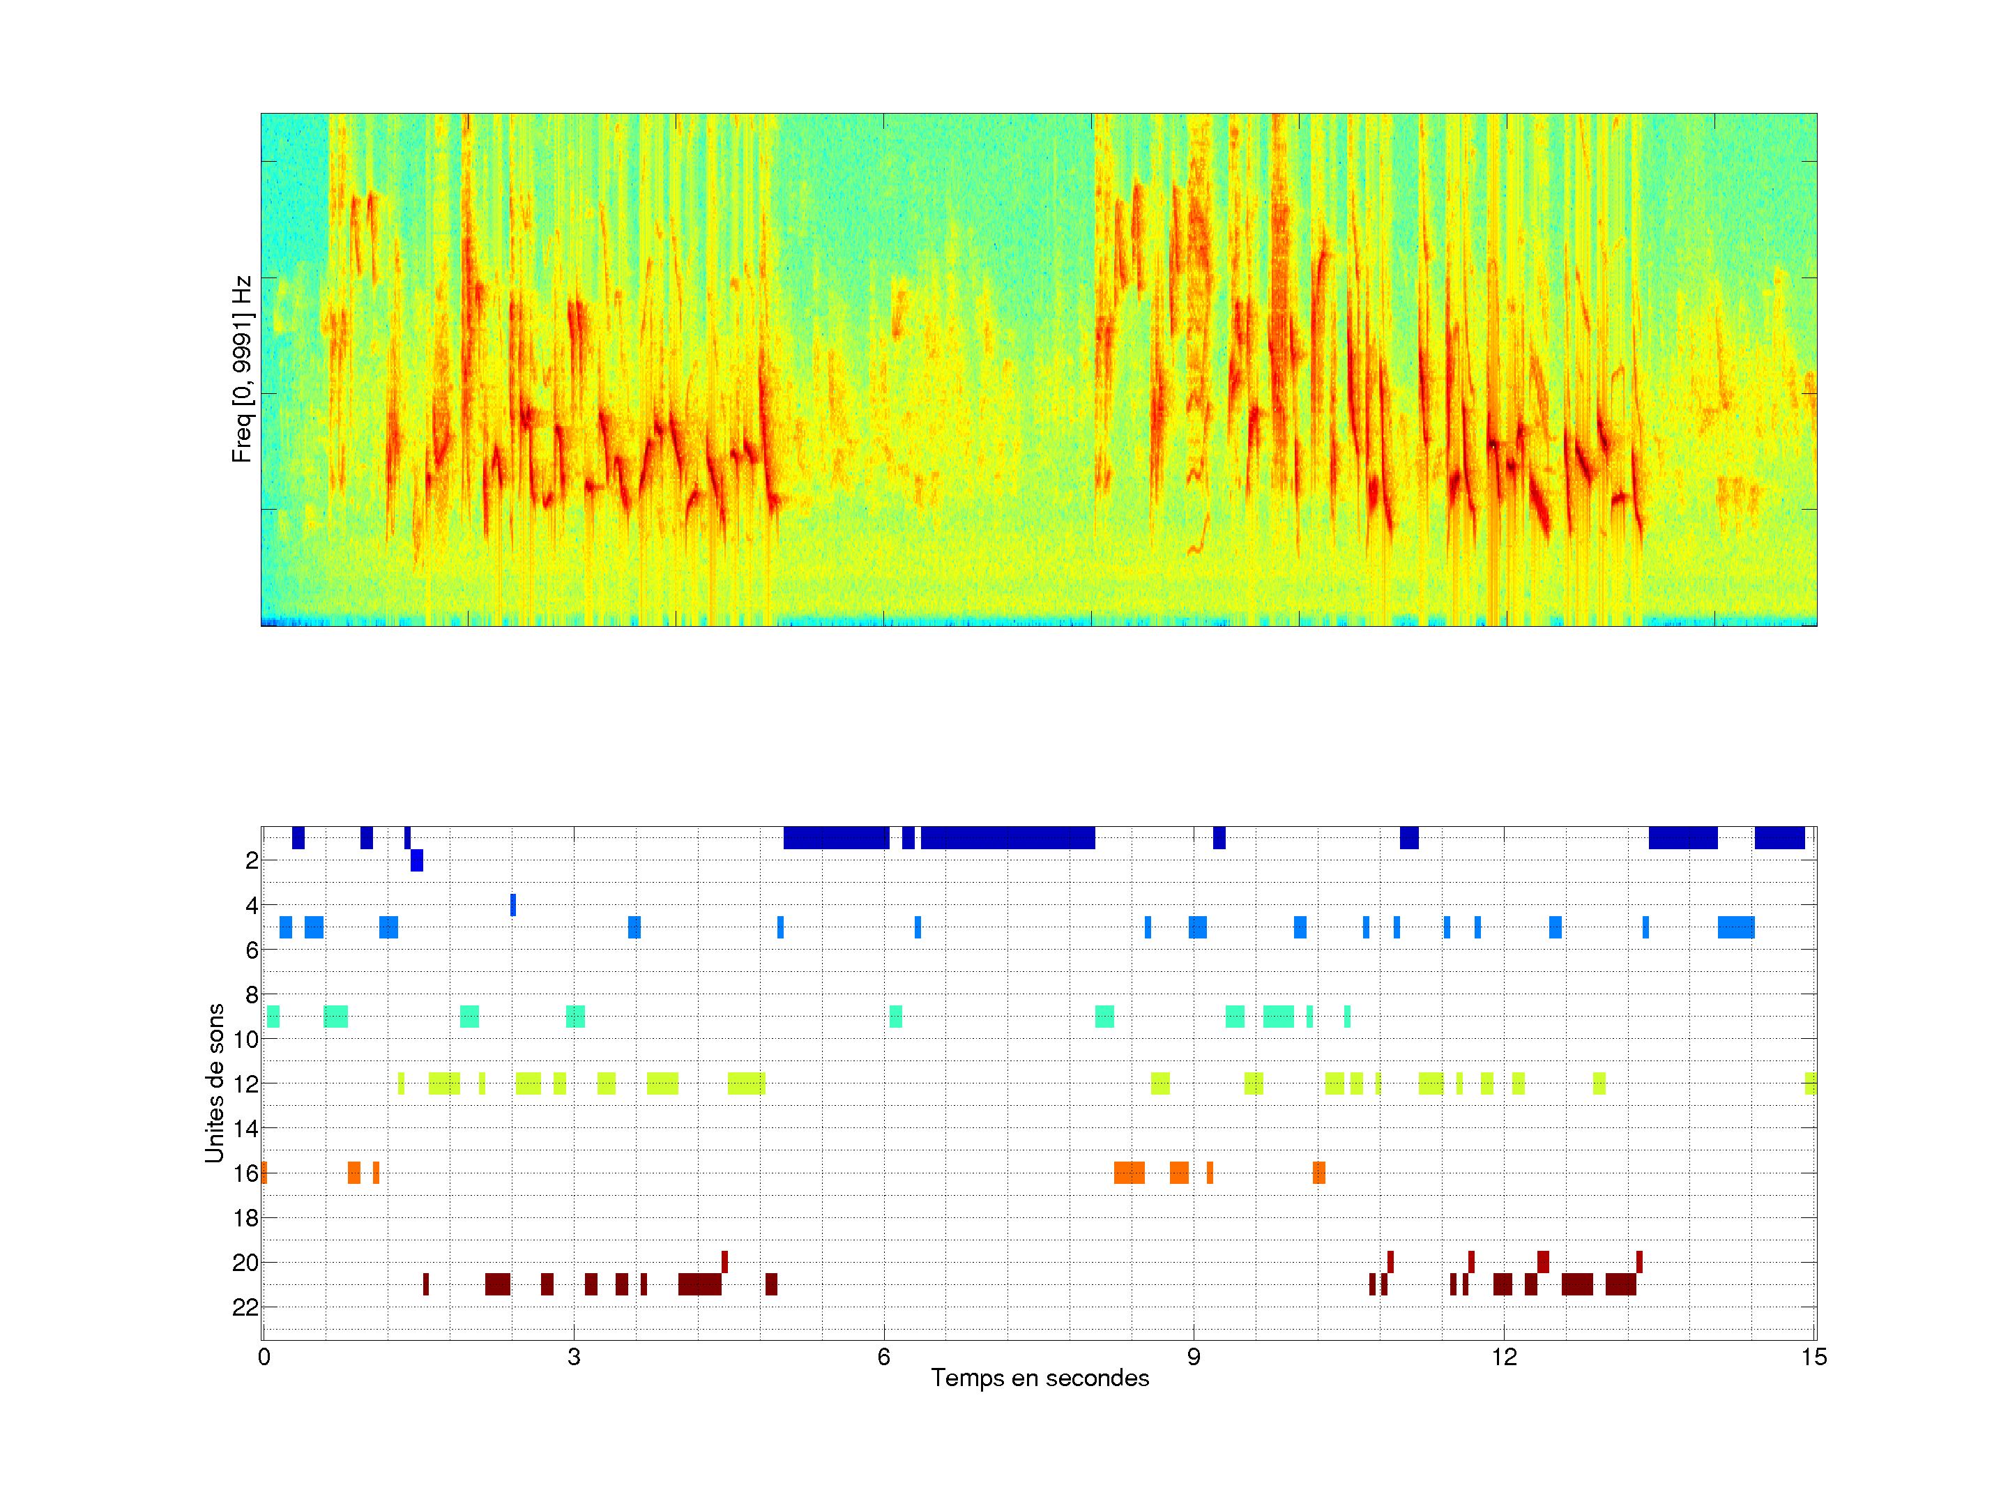
Task: Click the x-axis tick label 6
Action: click(883, 1357)
